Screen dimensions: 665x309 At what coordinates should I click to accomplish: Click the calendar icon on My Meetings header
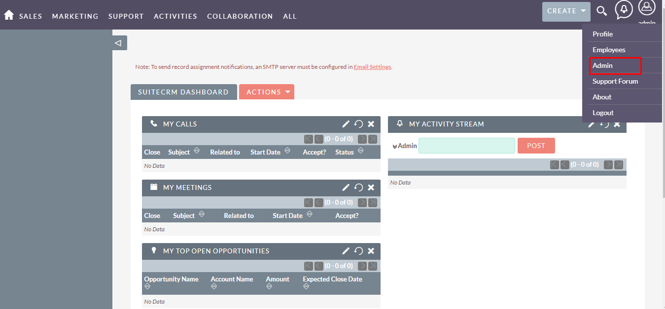click(154, 187)
